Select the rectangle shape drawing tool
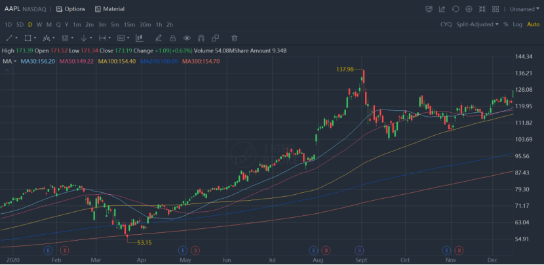Viewport: 544px width, 265px height. (x=28, y=38)
